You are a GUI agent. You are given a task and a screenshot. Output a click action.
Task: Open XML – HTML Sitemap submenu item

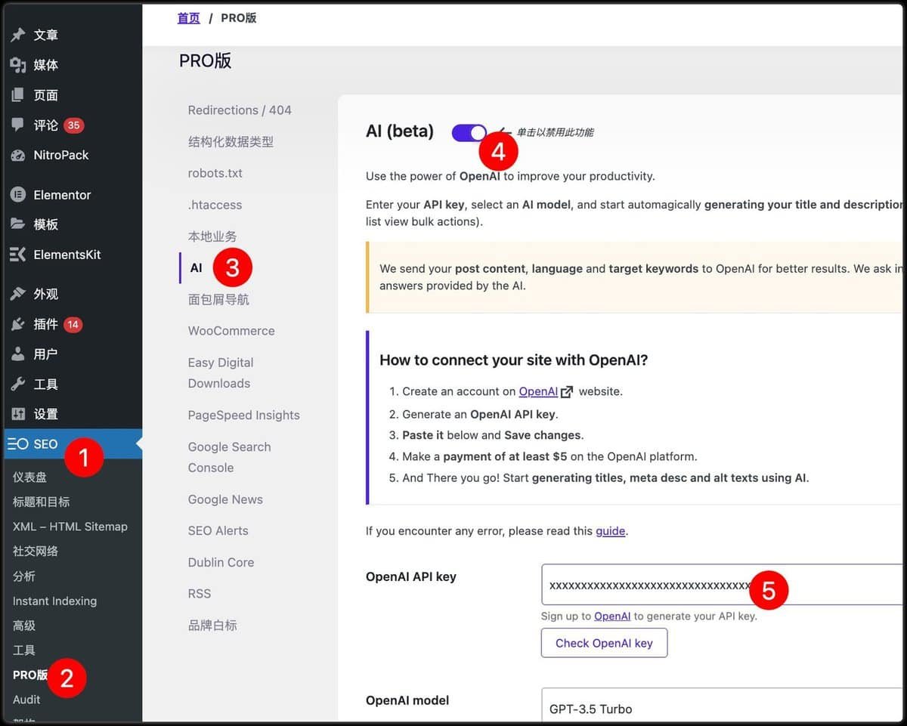pyautogui.click(x=70, y=527)
